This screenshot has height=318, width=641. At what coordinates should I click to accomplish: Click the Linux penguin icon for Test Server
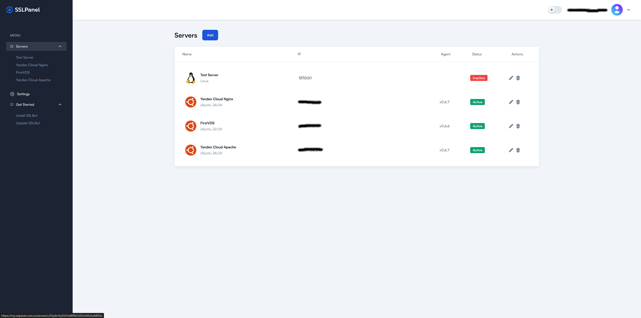191,78
